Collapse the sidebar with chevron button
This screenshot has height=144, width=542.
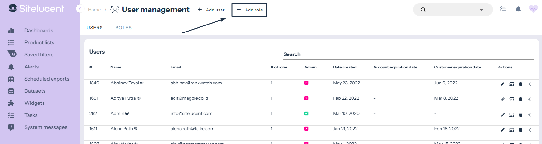pyautogui.click(x=80, y=9)
